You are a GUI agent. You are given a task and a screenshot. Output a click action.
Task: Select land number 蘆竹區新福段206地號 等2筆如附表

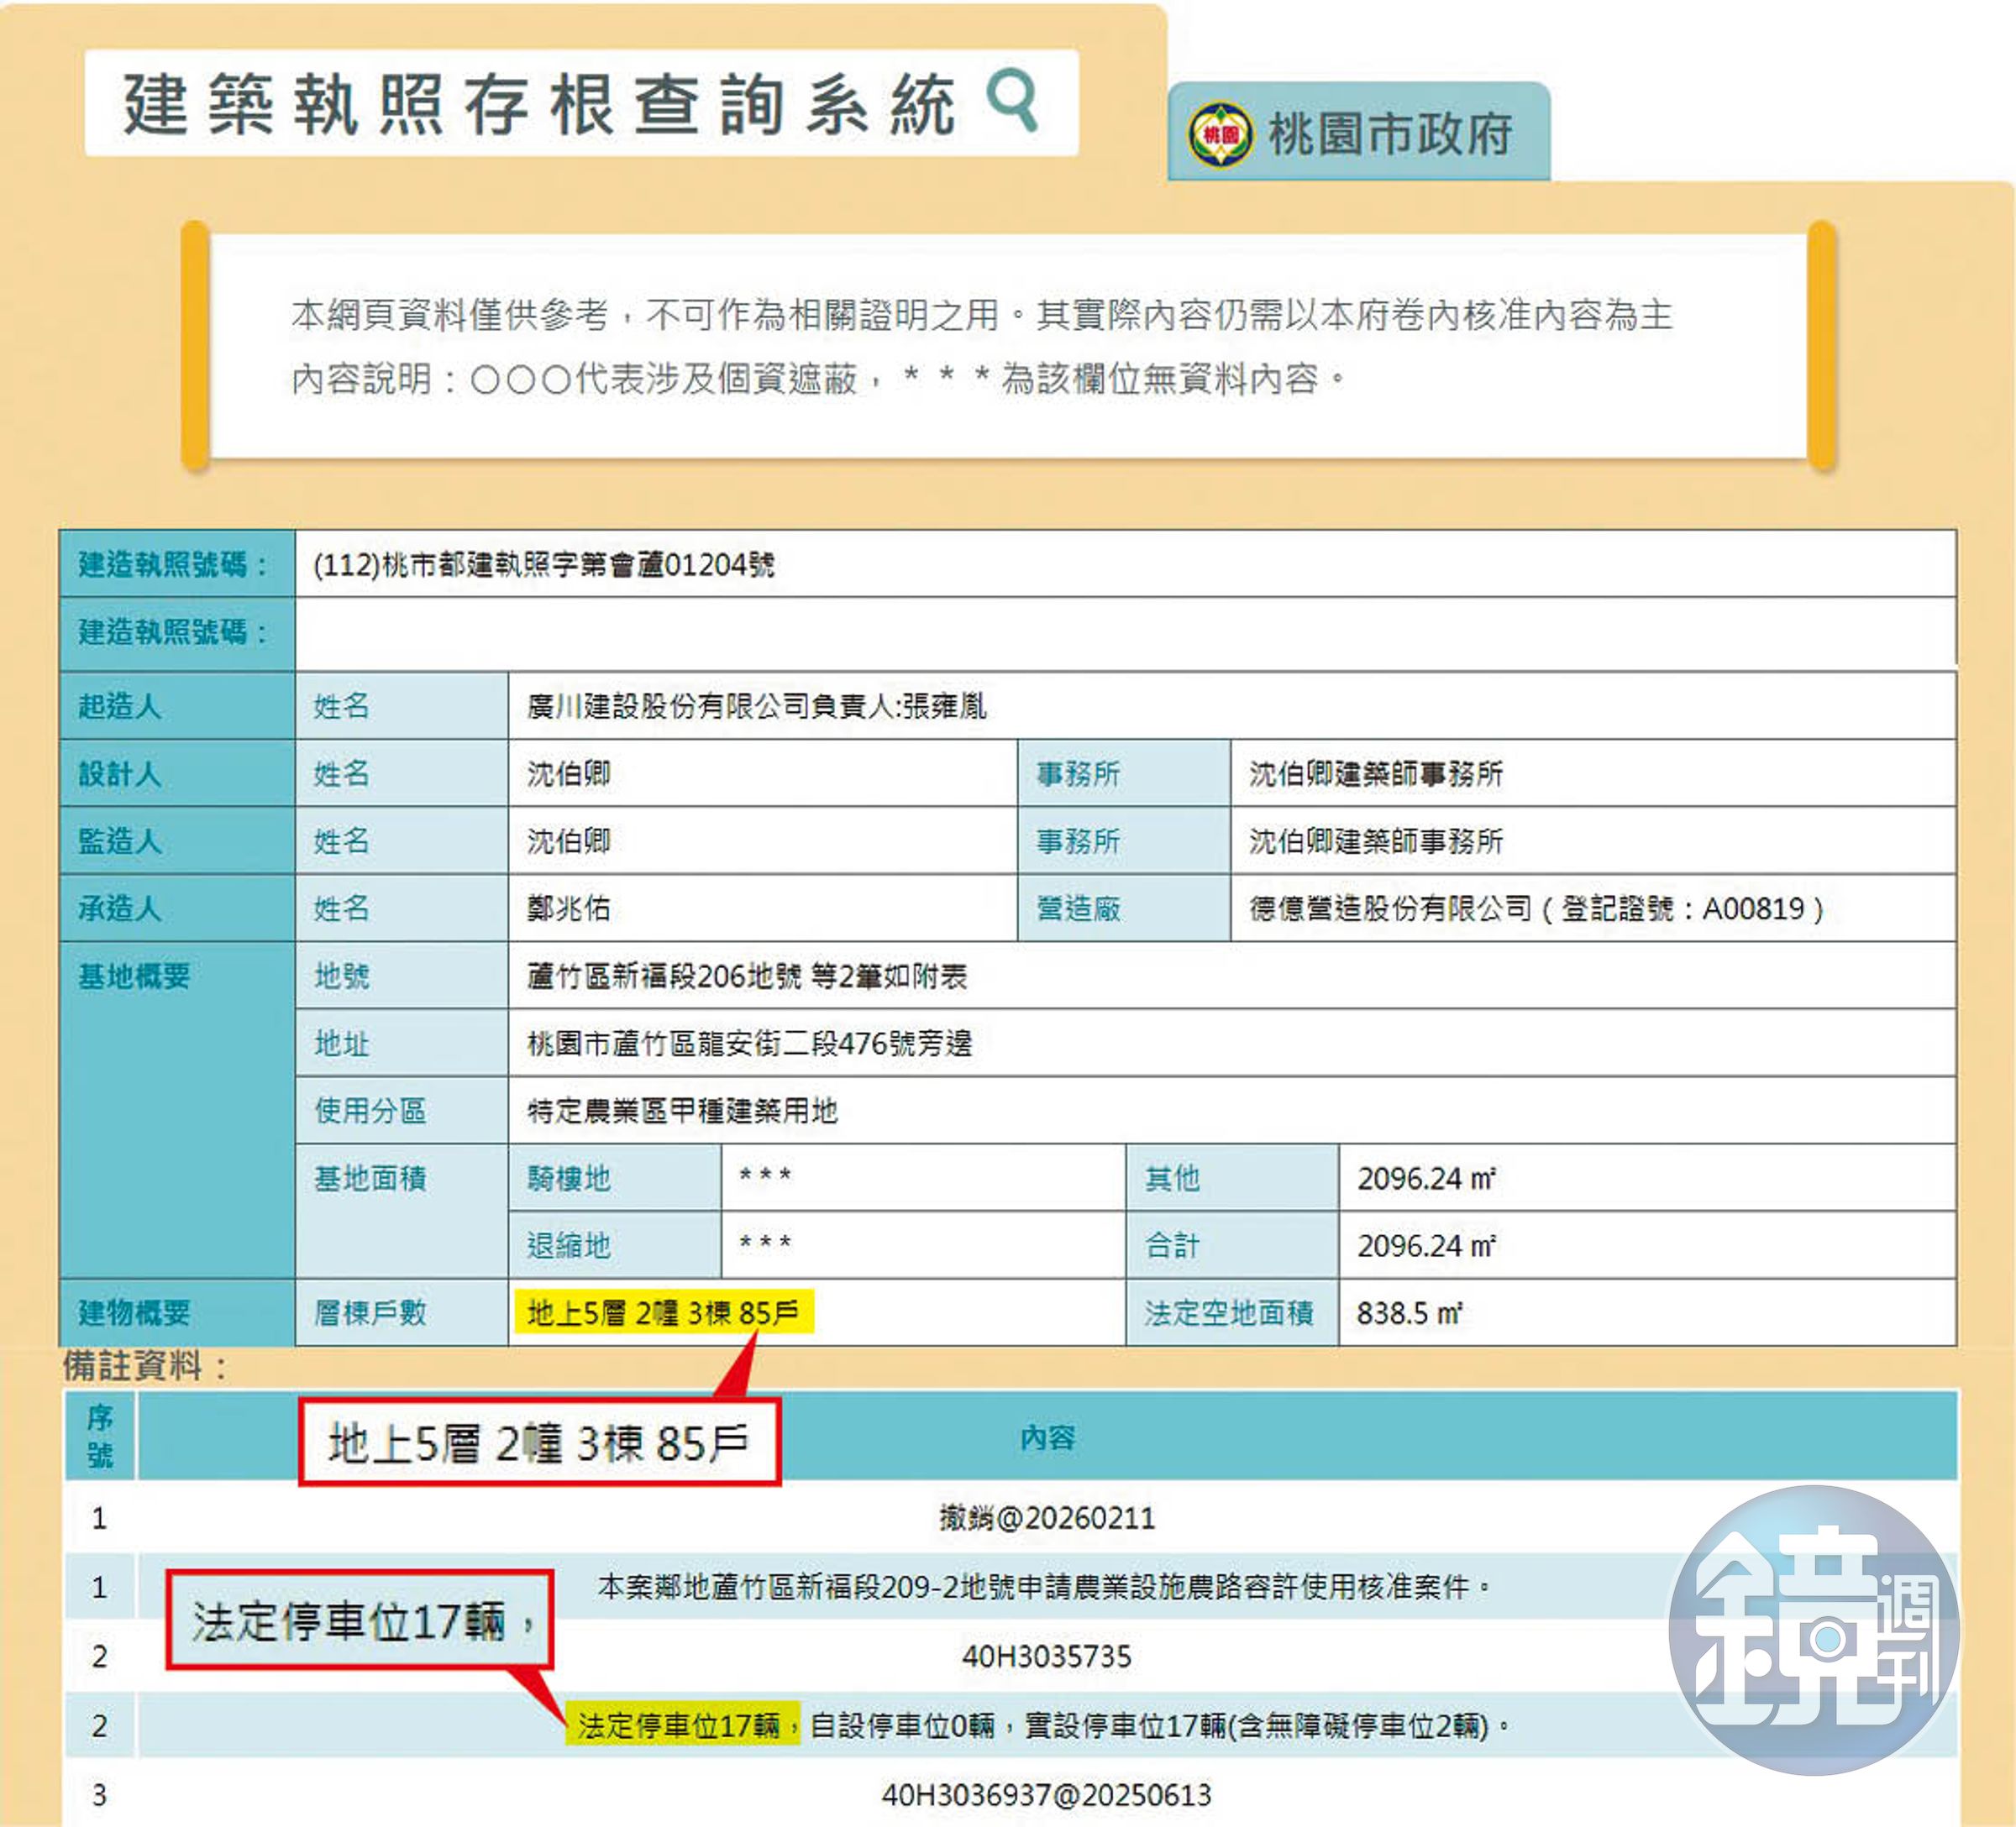pyautogui.click(x=746, y=976)
